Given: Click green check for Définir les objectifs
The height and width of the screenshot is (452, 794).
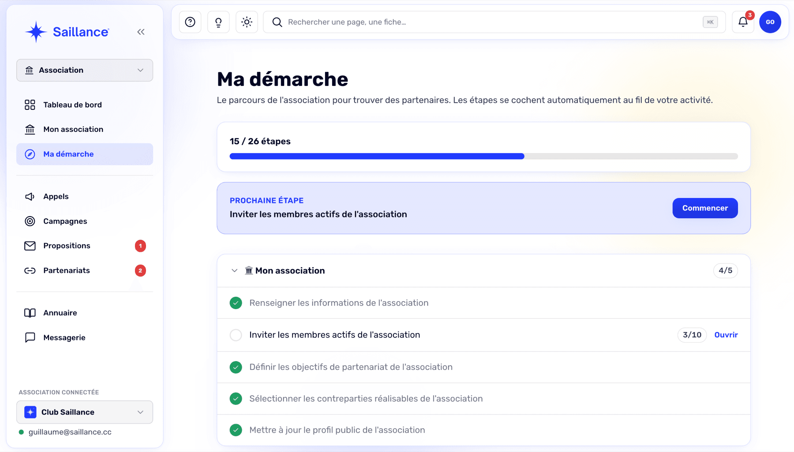Looking at the screenshot, I should (x=236, y=367).
